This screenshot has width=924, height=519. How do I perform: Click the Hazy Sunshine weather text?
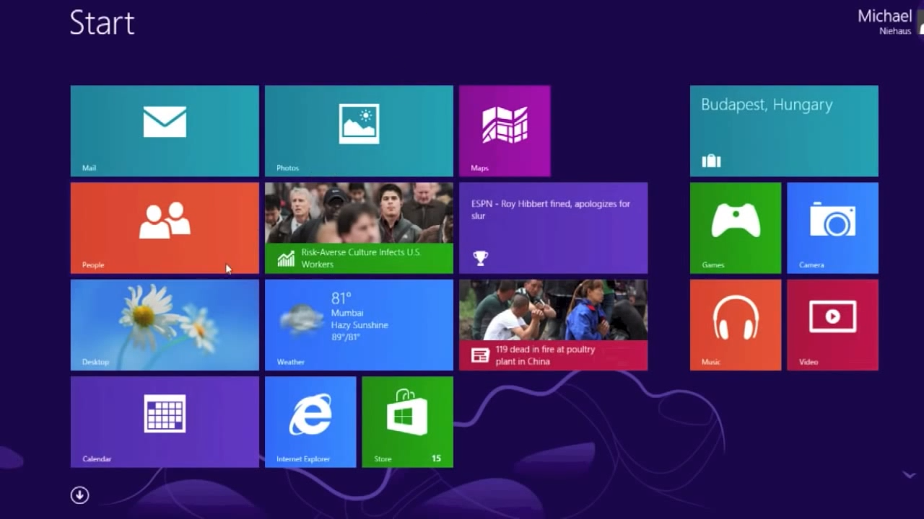click(359, 325)
